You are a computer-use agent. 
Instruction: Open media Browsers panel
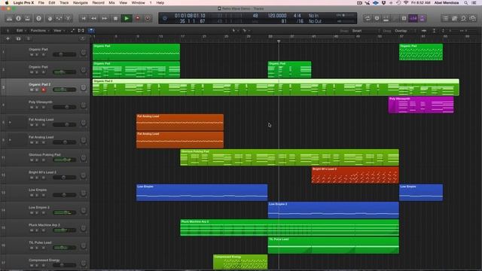(472, 18)
